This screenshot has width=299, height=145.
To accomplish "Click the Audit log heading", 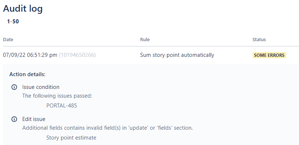I will [x=23, y=9].
